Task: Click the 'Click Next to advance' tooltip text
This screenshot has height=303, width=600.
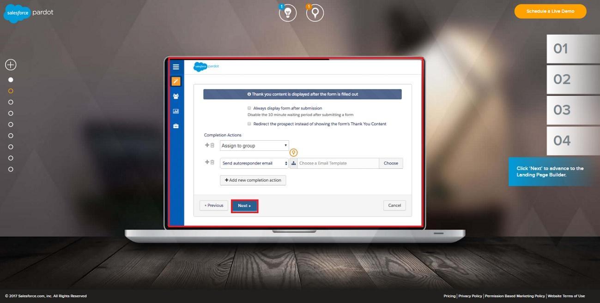Action: click(550, 172)
